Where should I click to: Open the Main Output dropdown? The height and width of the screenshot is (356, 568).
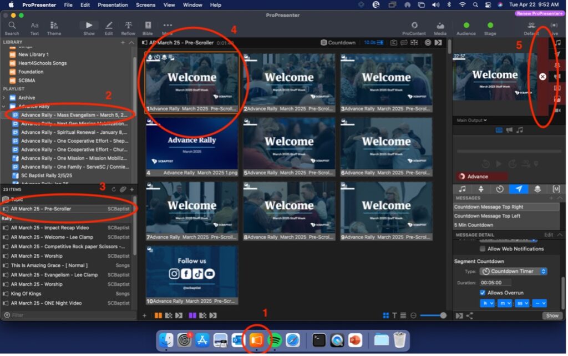tap(471, 121)
